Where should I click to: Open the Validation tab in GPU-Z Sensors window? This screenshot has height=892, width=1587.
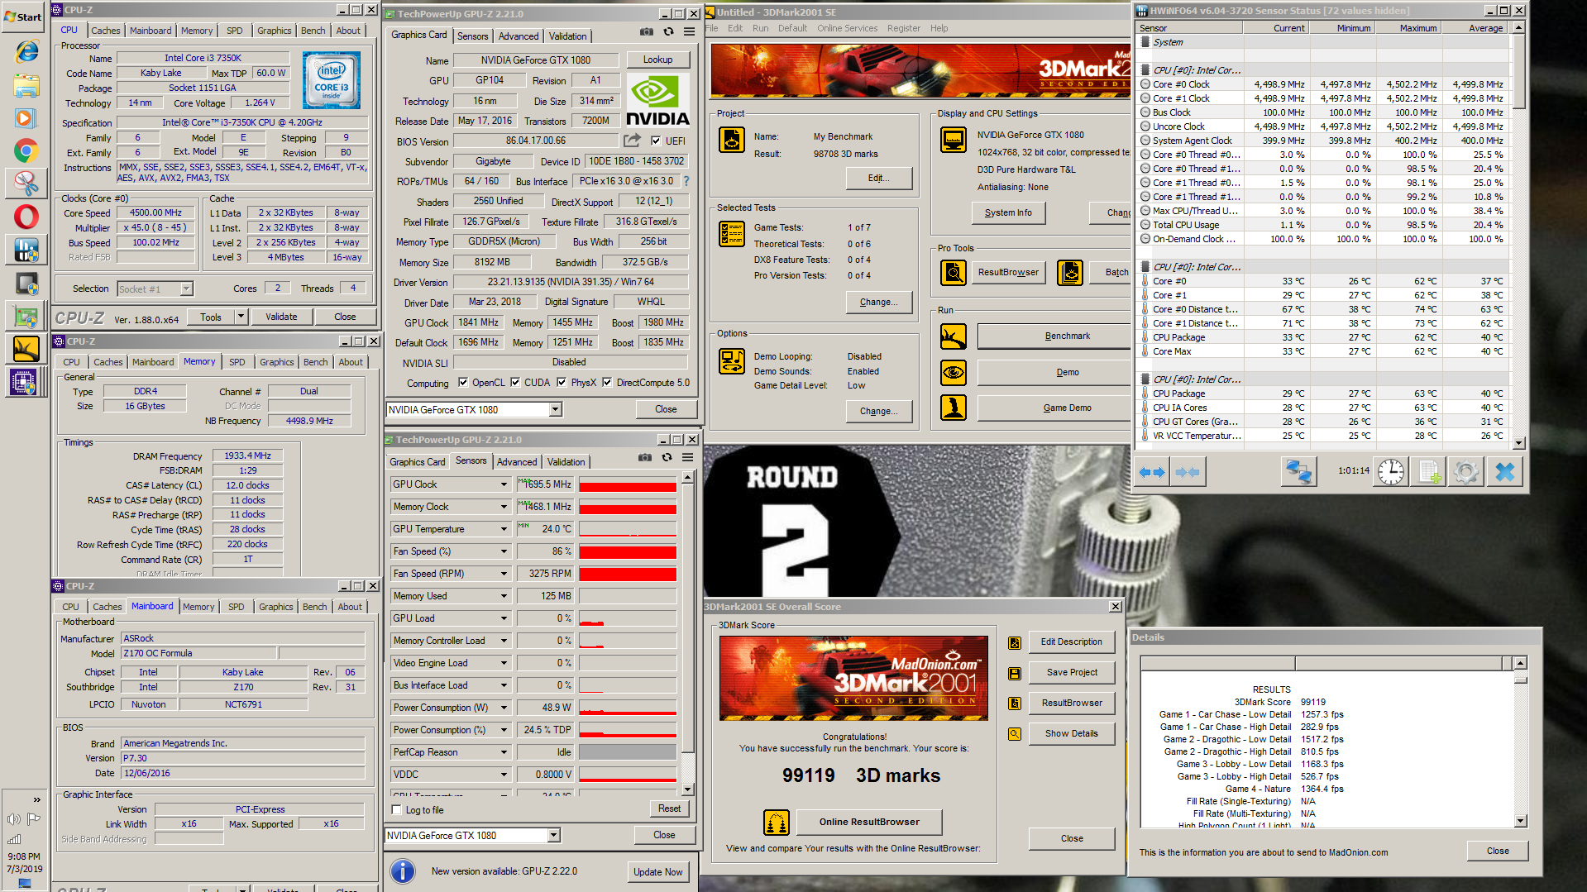(566, 462)
